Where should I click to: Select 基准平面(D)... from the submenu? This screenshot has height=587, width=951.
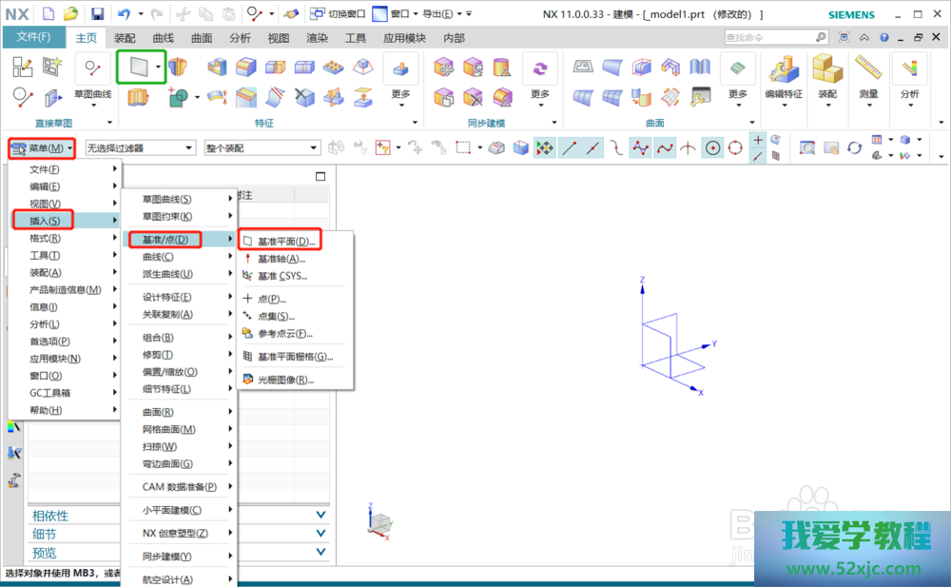click(285, 242)
